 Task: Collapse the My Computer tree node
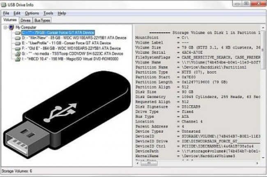[x=5, y=27]
